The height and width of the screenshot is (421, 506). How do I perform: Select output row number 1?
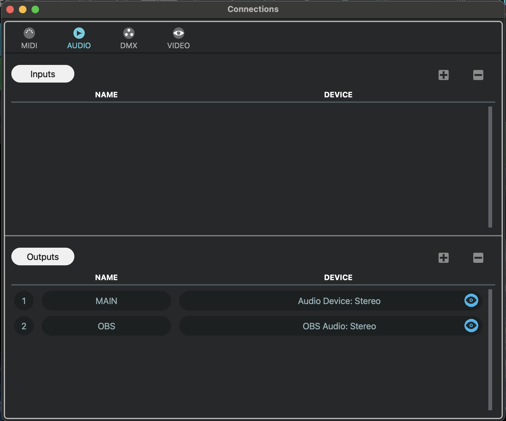[x=24, y=301]
